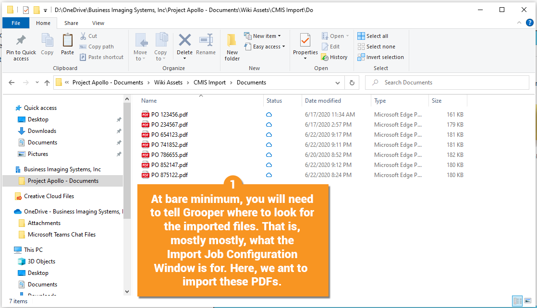Refresh the current folder view
537x308 pixels.
352,83
